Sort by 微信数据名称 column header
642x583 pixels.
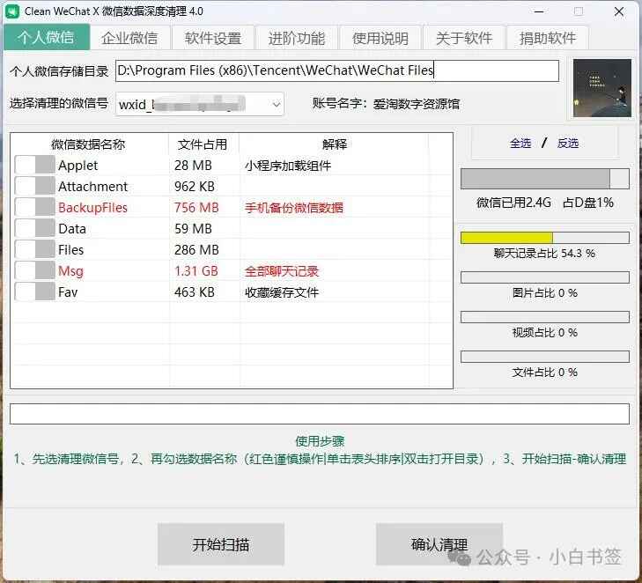click(88, 144)
